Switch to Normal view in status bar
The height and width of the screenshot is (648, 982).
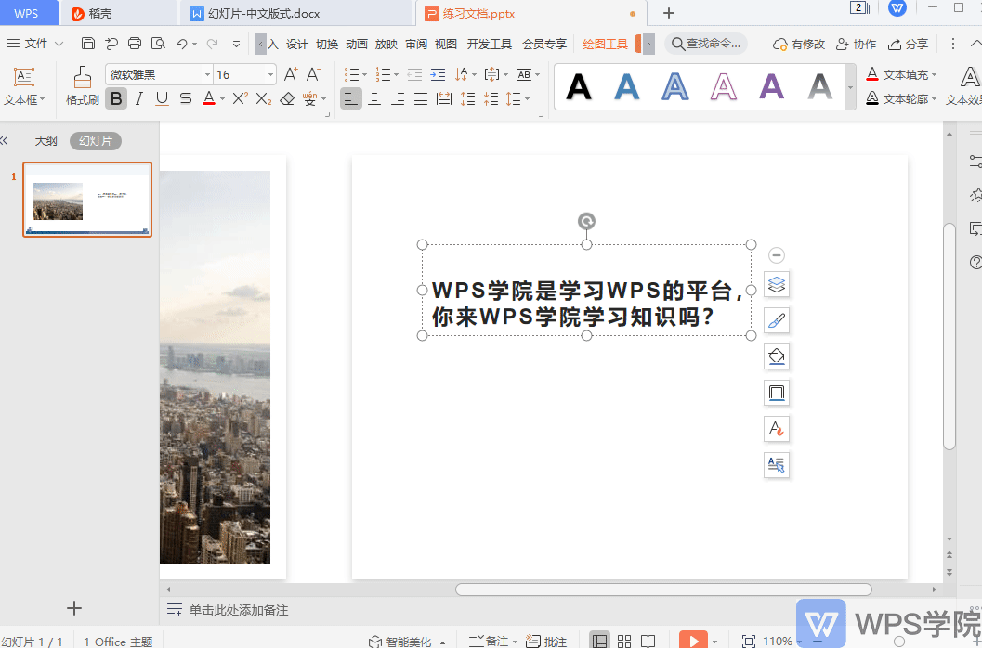tap(600, 641)
